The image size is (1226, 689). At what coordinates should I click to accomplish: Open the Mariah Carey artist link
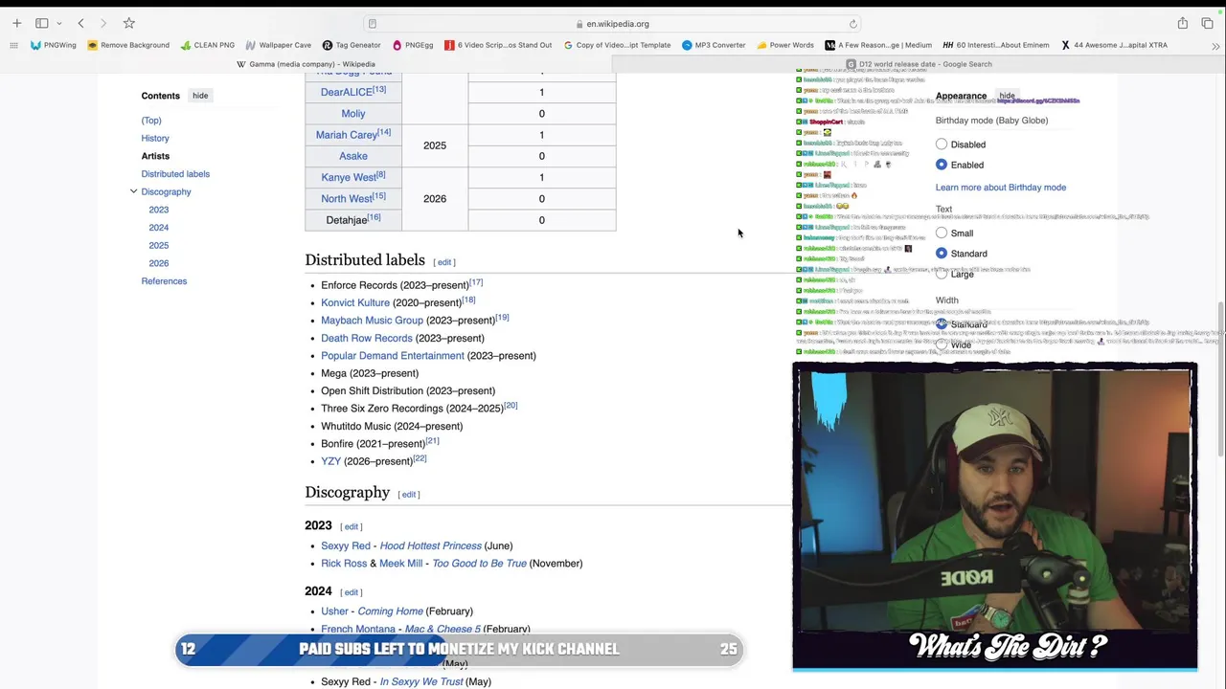[347, 135]
